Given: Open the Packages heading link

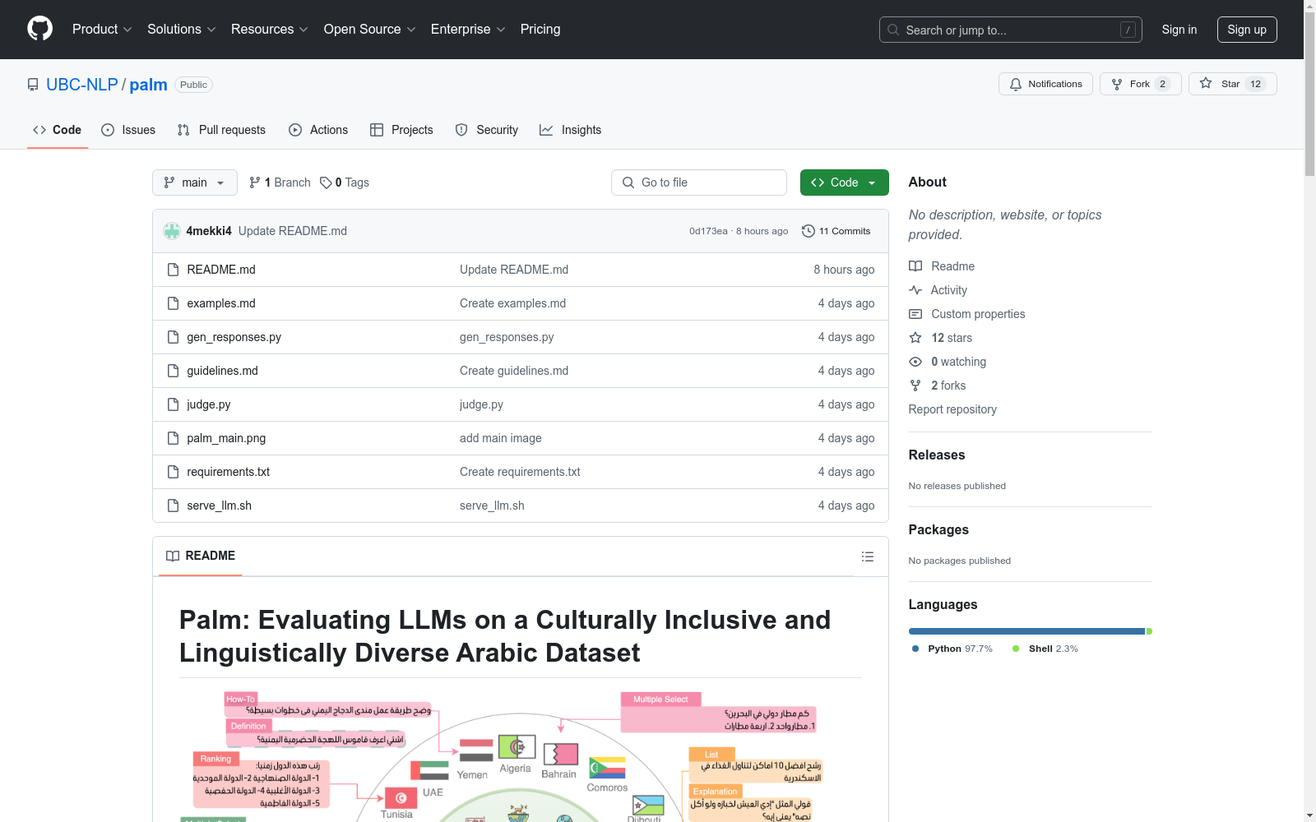Looking at the screenshot, I should pos(938,529).
